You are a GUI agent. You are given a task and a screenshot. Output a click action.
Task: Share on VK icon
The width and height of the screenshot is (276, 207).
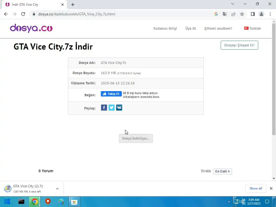coord(119,108)
